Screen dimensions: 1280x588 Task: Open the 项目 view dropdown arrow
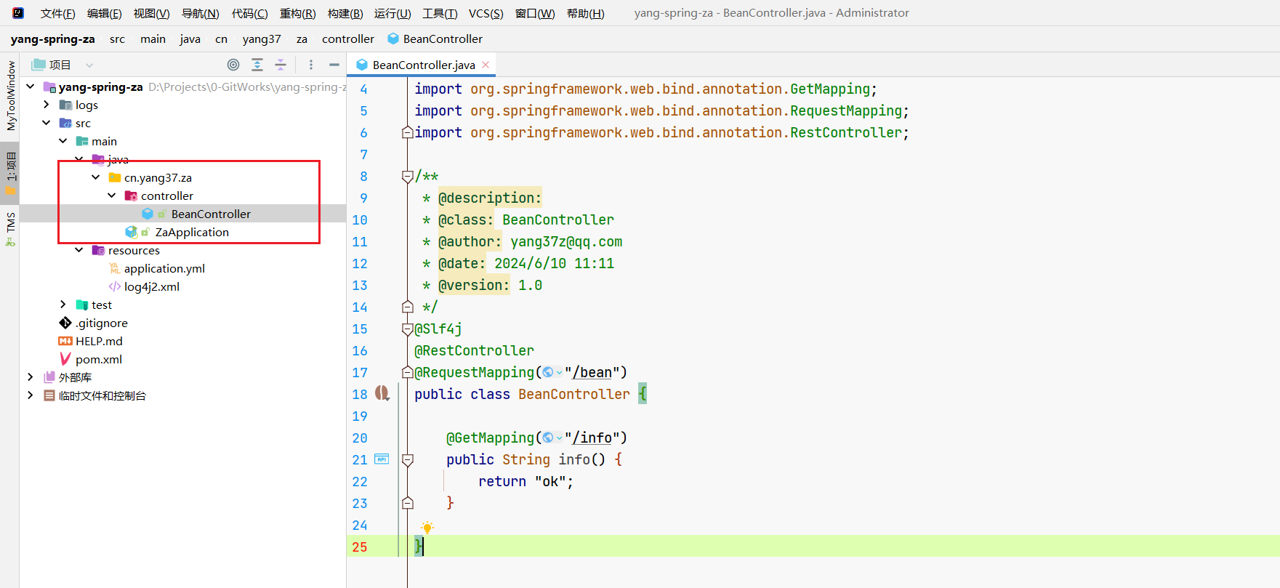click(x=89, y=65)
